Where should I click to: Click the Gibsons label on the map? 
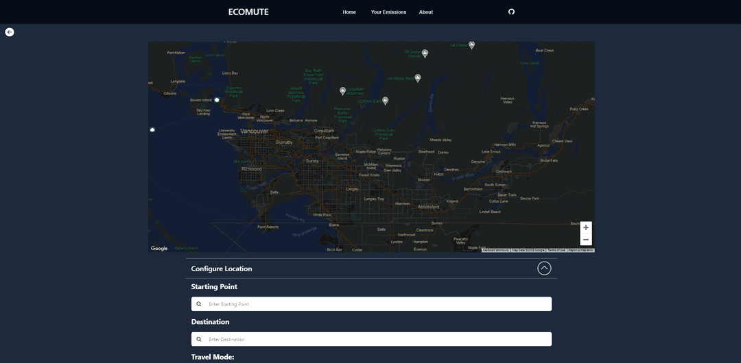(x=169, y=93)
